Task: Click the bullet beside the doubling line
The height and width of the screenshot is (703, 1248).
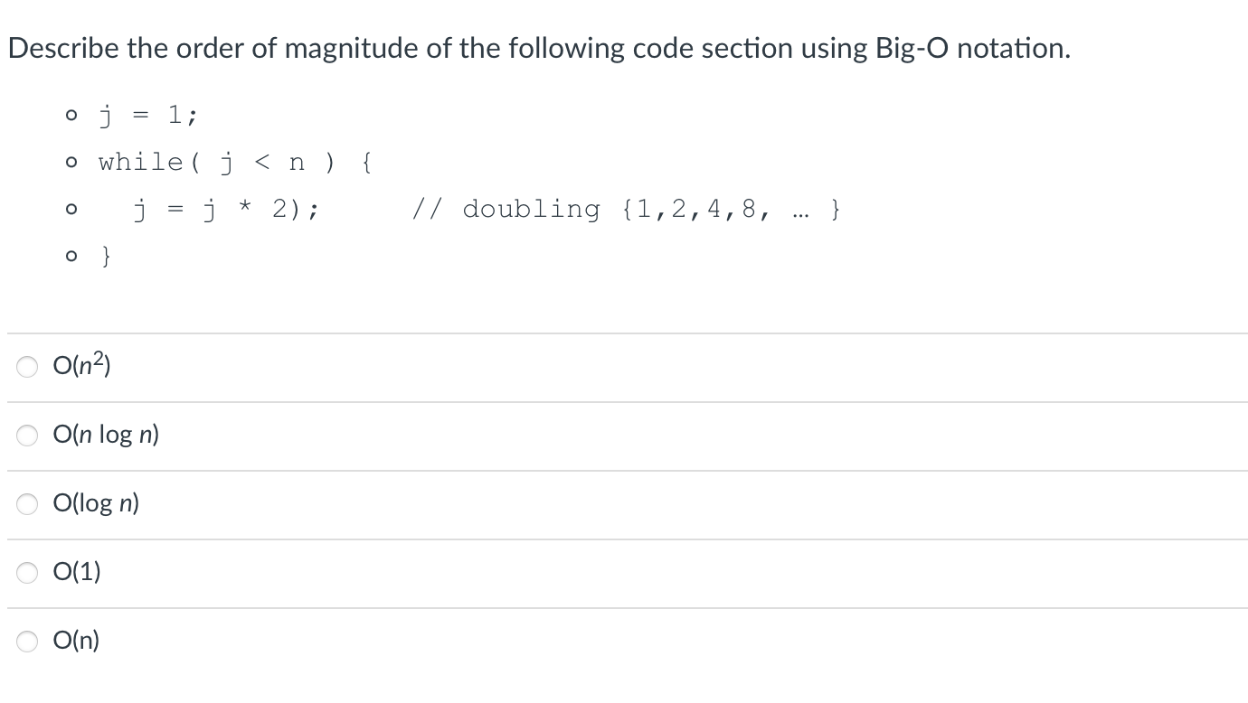Action: (70, 209)
